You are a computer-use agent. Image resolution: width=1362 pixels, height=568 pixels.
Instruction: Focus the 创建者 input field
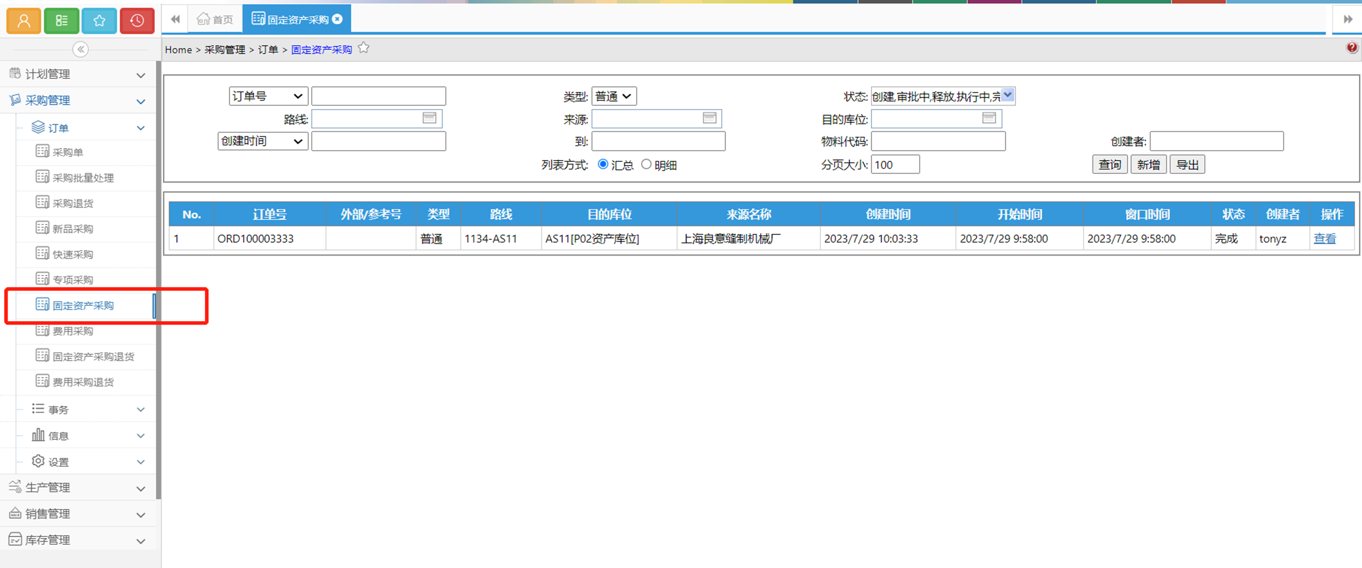click(x=1216, y=141)
